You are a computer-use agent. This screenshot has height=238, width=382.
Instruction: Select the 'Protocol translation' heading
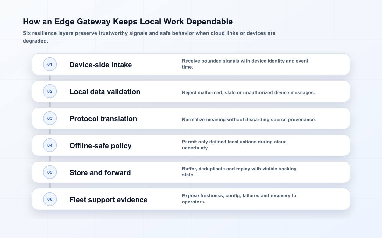click(103, 119)
